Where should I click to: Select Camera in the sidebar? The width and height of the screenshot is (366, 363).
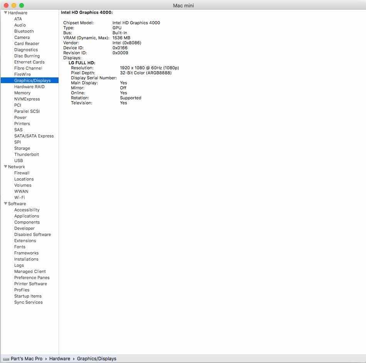click(22, 37)
